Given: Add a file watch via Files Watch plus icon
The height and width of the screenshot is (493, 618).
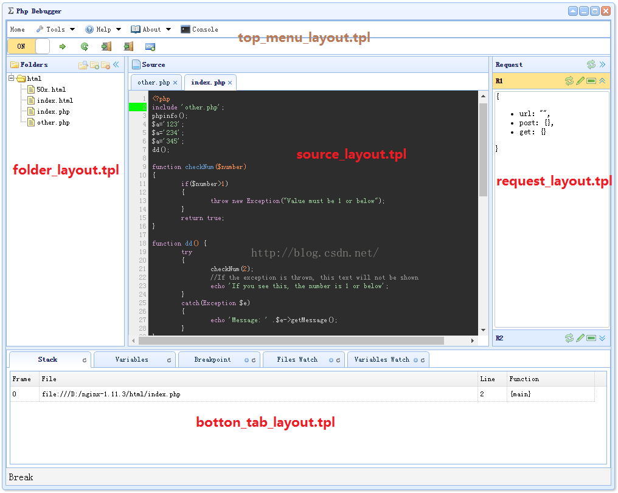Looking at the screenshot, I should click(x=332, y=360).
